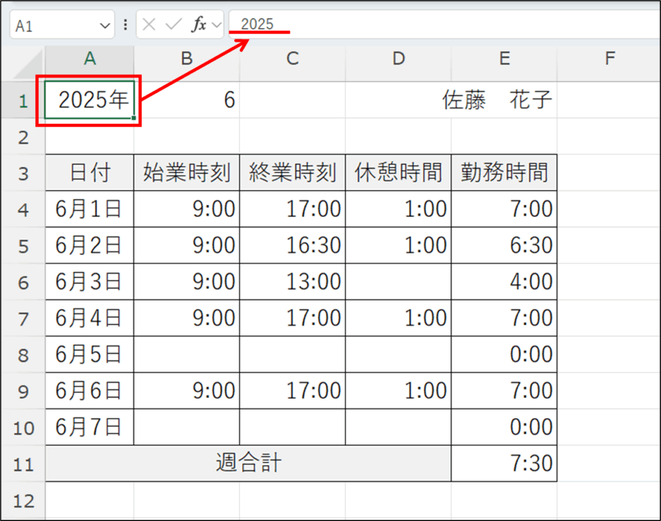Select column F header
Viewport: 661px width, 521px height.
tap(609, 59)
